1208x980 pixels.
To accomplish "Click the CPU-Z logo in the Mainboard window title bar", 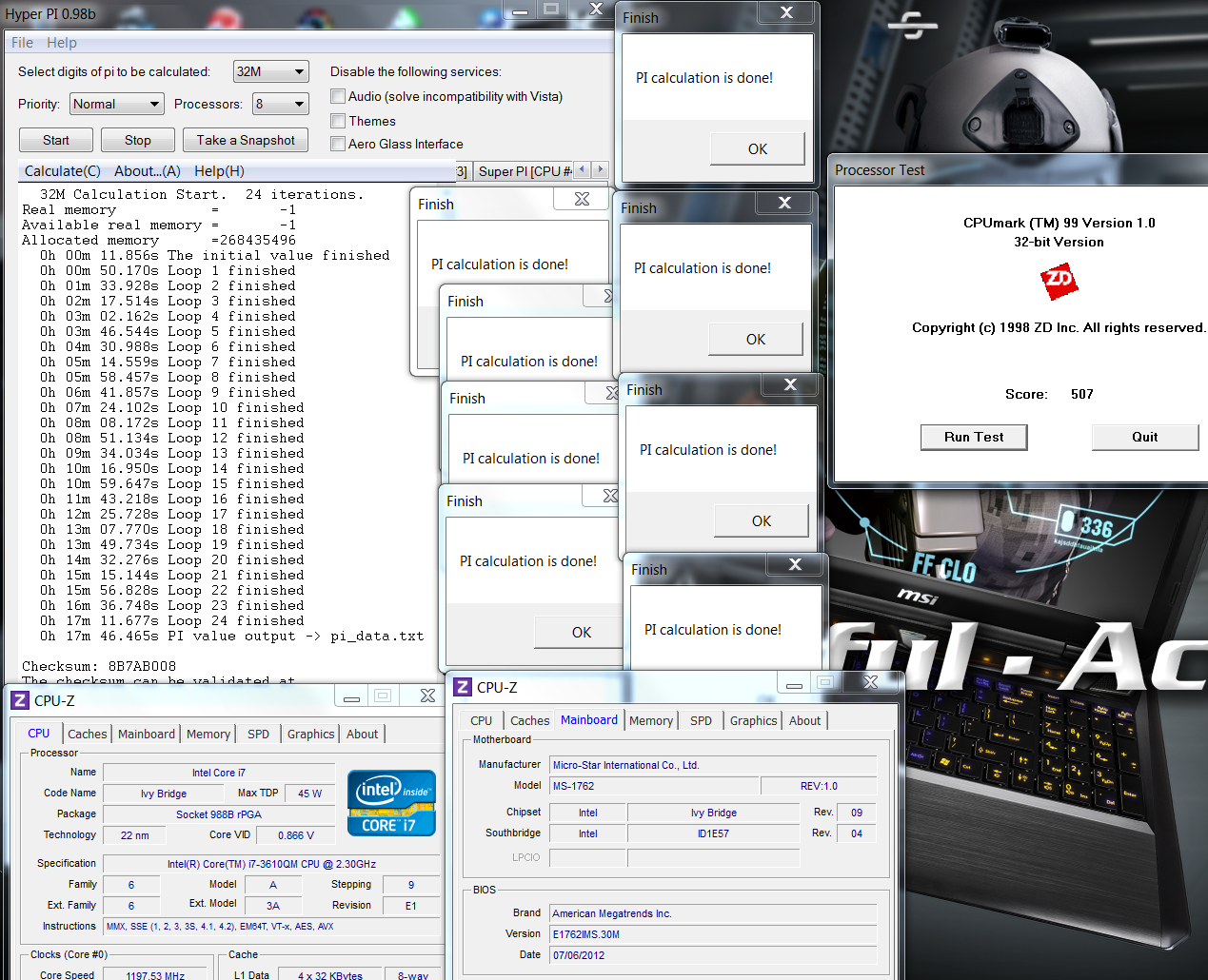I will (x=463, y=687).
